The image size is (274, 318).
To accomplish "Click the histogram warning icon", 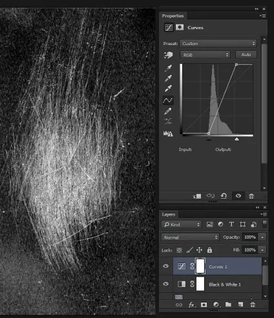I will (168, 134).
